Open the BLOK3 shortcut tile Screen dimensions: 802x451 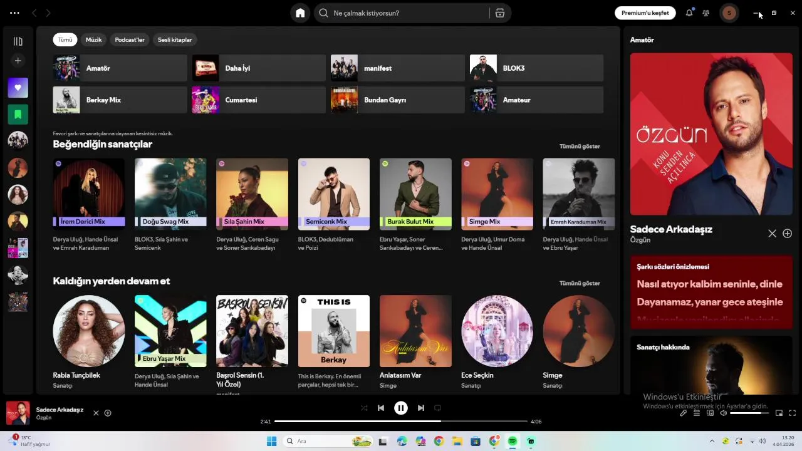click(x=537, y=68)
